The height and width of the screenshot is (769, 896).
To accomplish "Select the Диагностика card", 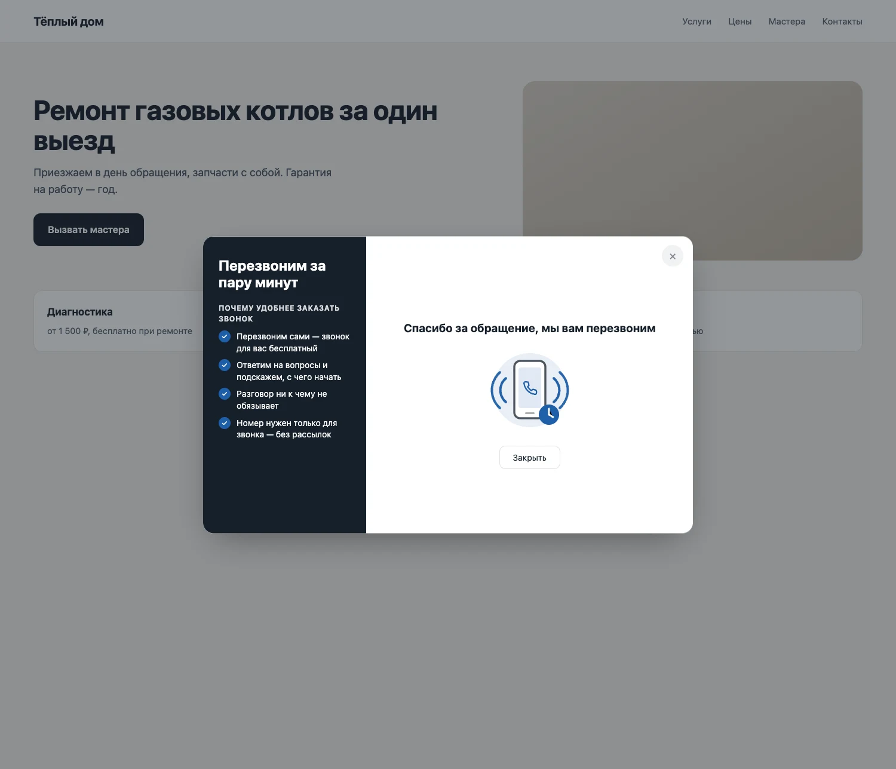I will click(x=119, y=321).
